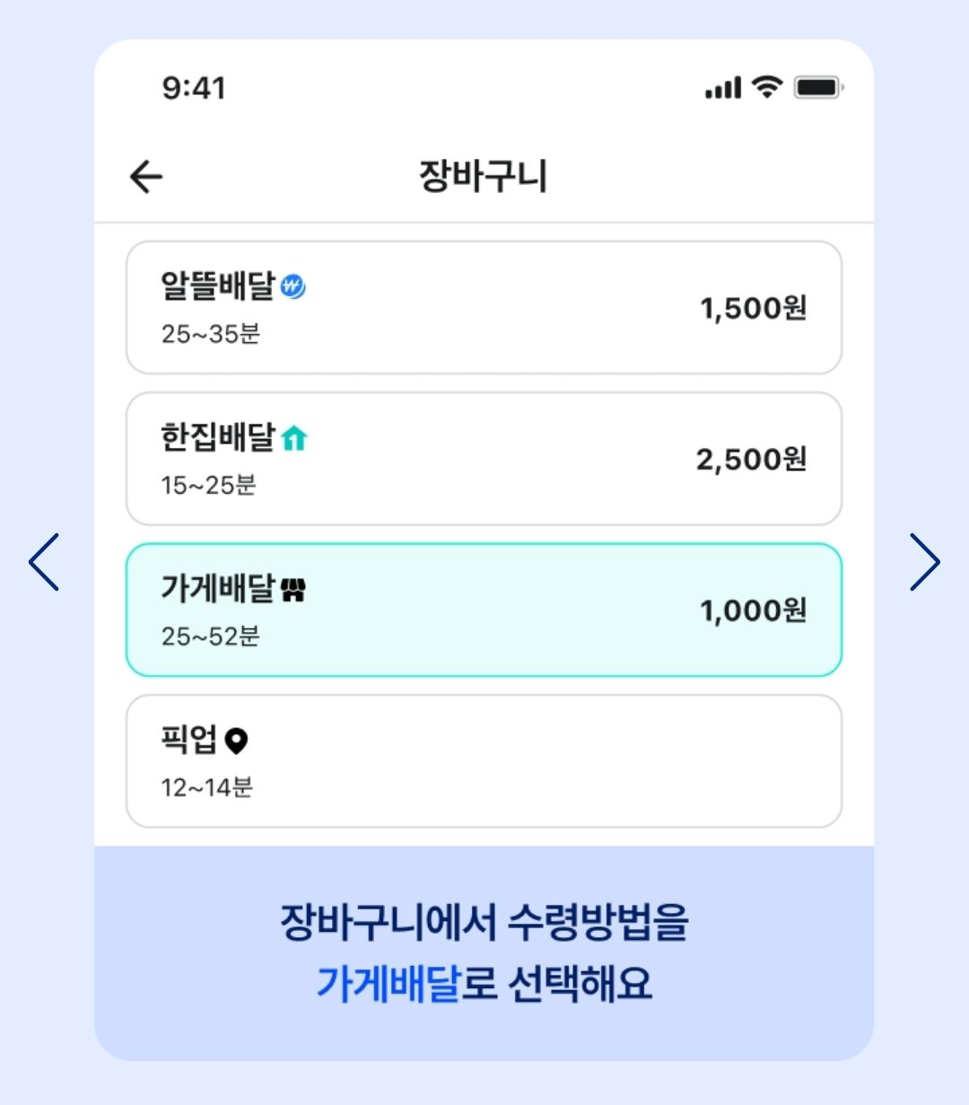Image resolution: width=969 pixels, height=1105 pixels.
Task: Click the 1,000원 fee for 가게배달
Action: click(754, 610)
